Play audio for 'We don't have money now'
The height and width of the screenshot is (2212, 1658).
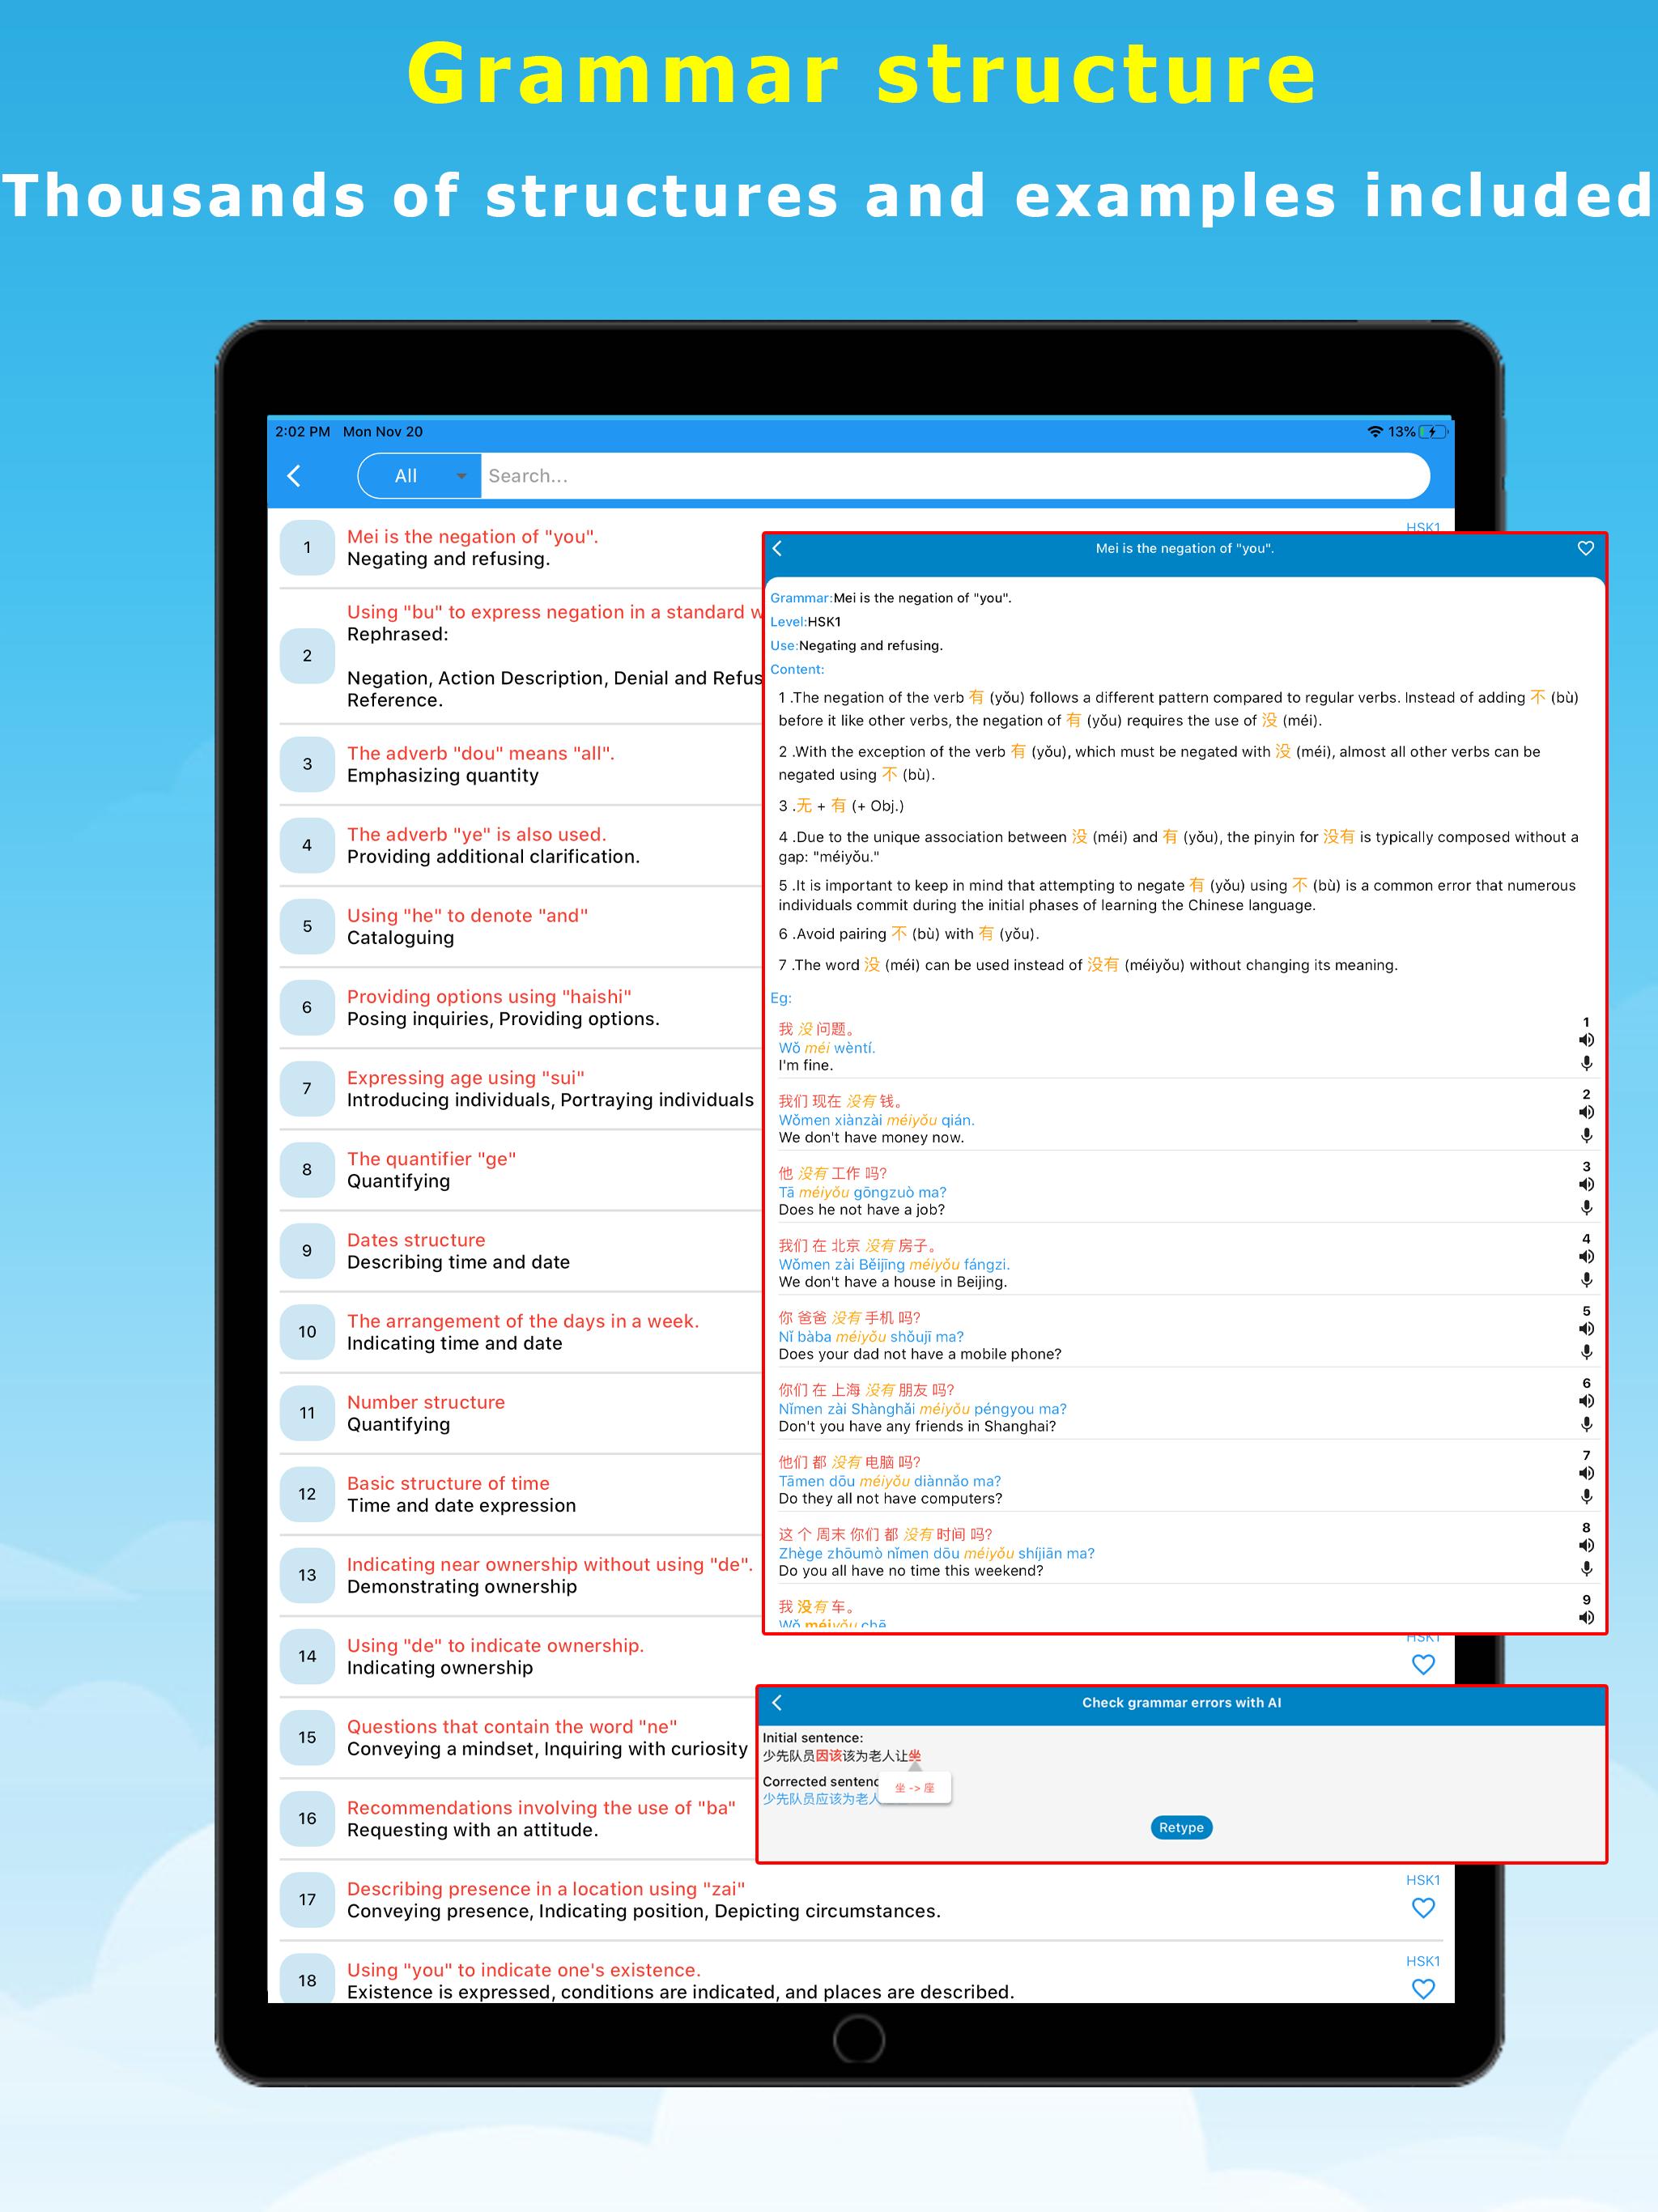(x=1586, y=1112)
